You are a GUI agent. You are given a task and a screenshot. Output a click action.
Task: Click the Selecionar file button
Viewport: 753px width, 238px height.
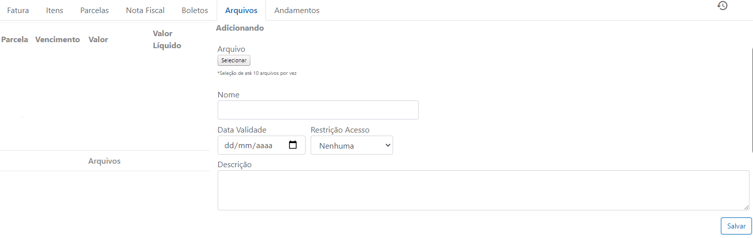click(234, 60)
